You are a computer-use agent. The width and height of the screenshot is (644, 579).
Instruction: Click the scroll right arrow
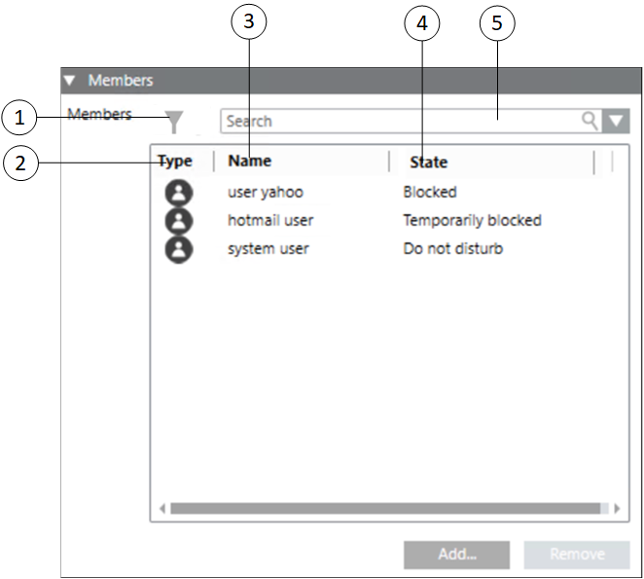(616, 508)
